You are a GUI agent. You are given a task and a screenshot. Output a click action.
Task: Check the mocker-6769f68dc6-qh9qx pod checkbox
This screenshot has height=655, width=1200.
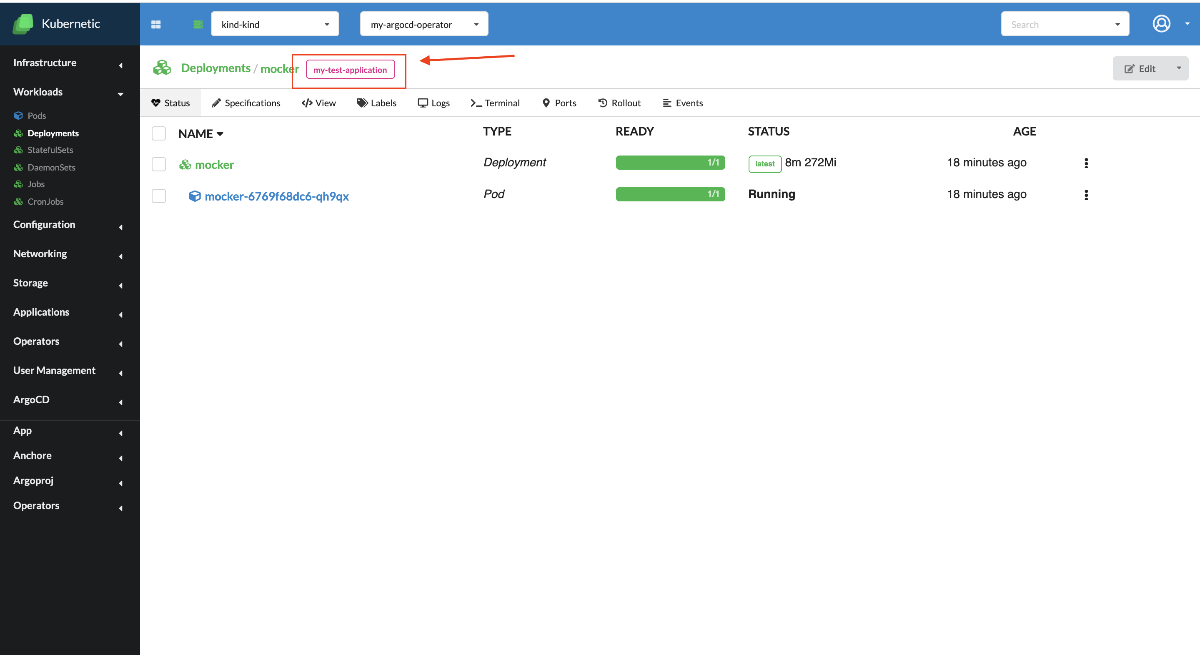pyautogui.click(x=159, y=196)
